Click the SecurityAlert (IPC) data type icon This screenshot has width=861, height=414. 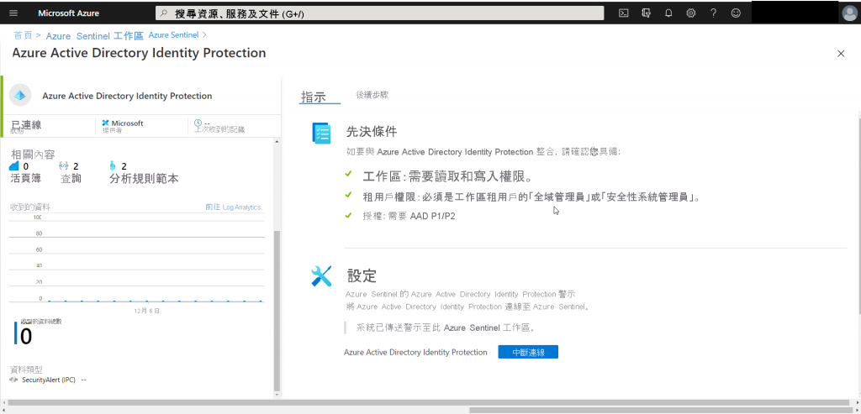click(x=13, y=380)
